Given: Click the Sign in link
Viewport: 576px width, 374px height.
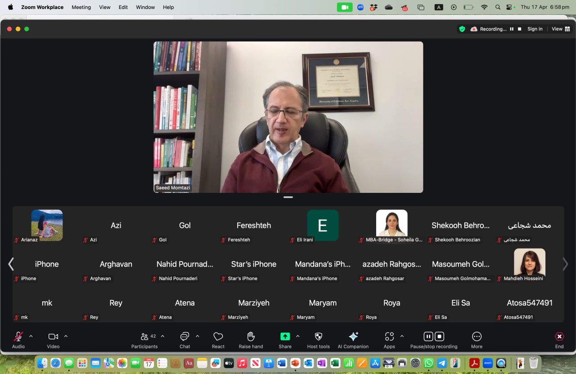Looking at the screenshot, I should pyautogui.click(x=535, y=29).
